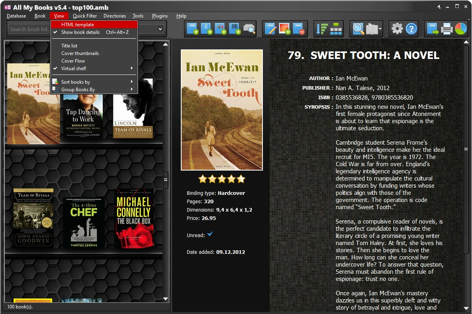Choose Title list view

[94, 46]
